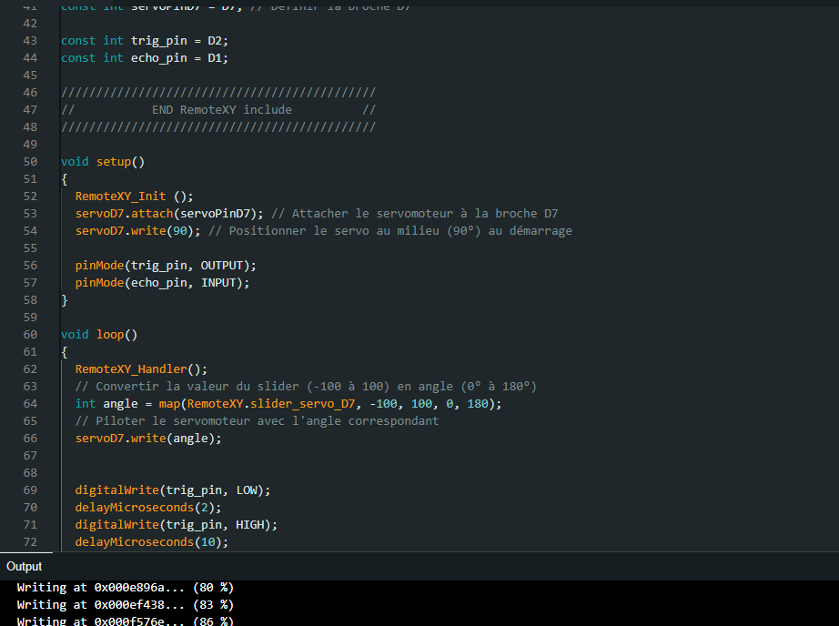The width and height of the screenshot is (839, 626).
Task: Click the 'Convertir la valeur du slider' comment
Action: pos(305,386)
